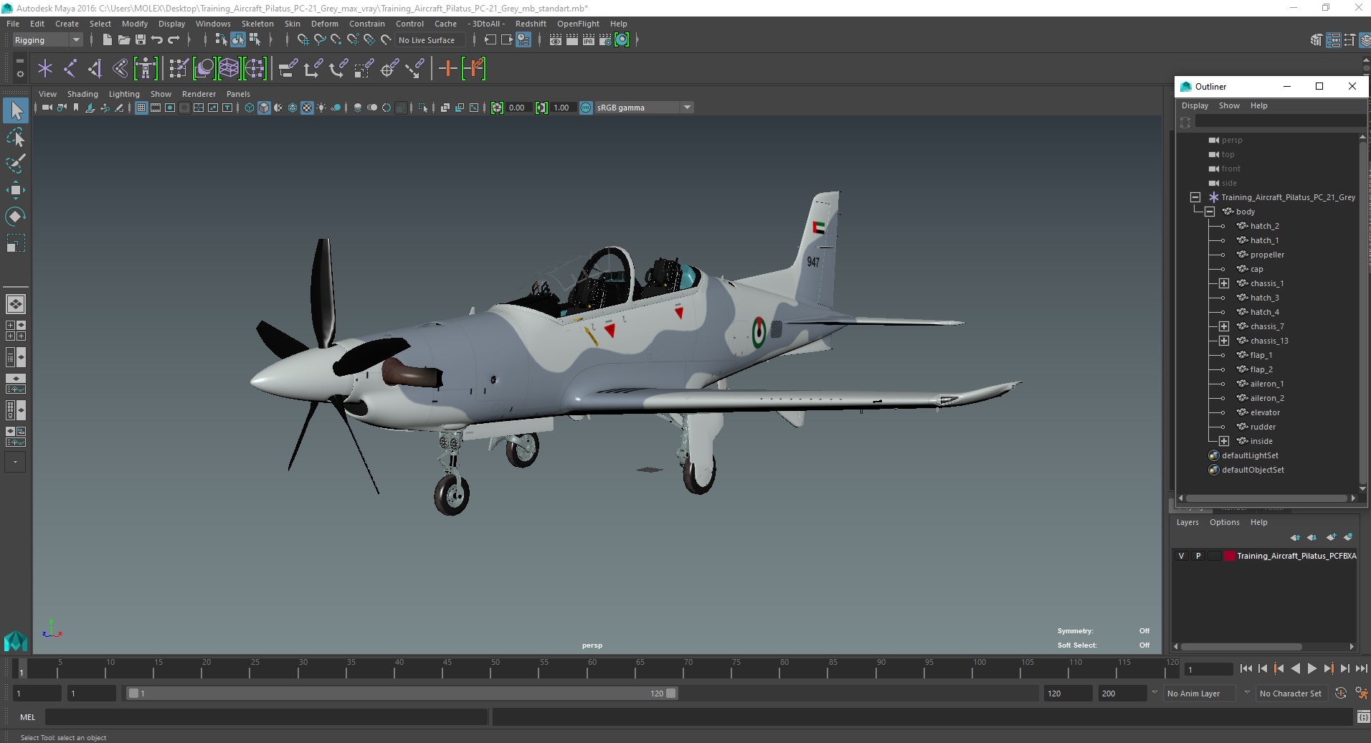
Task: Open the No Character Set dropdown
Action: pos(1293,694)
